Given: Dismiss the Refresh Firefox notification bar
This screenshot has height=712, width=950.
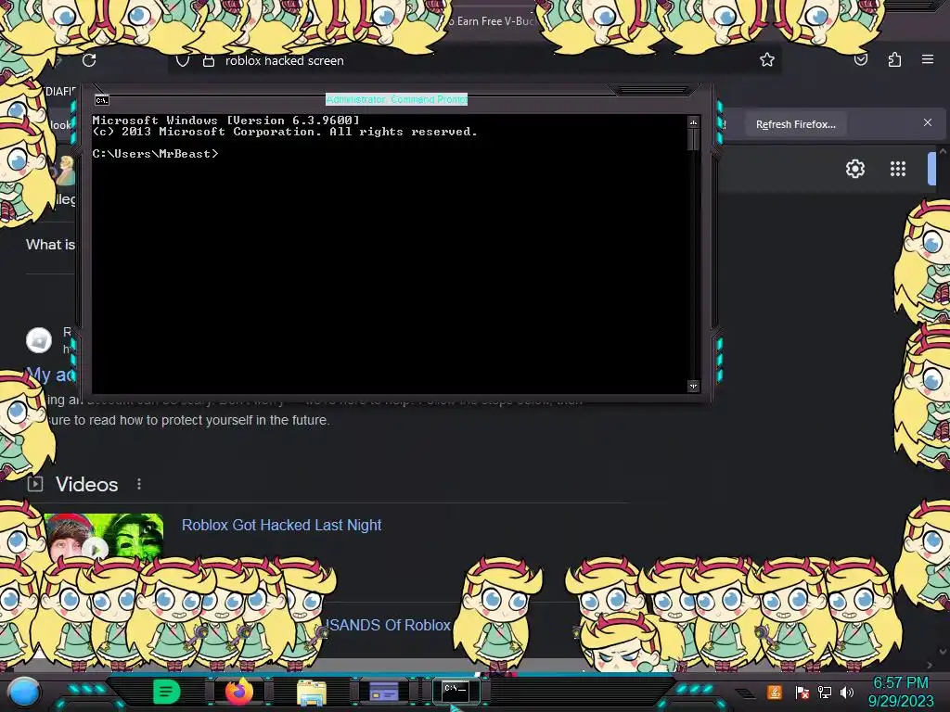Looking at the screenshot, I should (x=928, y=122).
